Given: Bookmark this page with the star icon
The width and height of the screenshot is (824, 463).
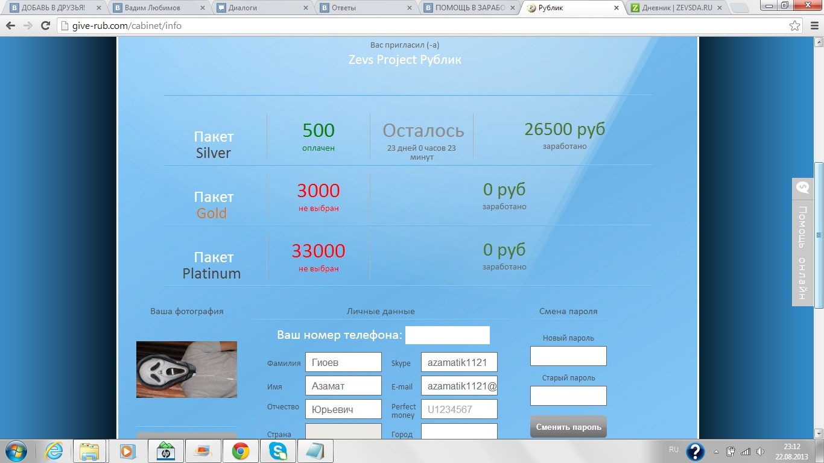Looking at the screenshot, I should (795, 26).
